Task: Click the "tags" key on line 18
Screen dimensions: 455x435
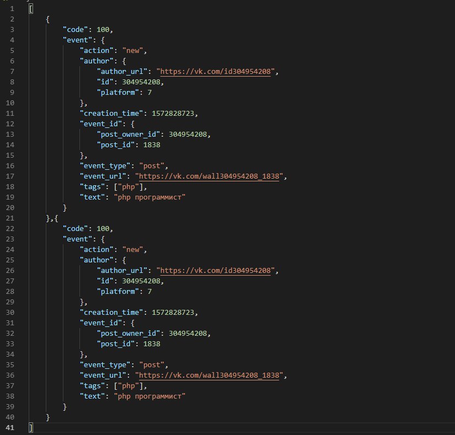Action: point(92,187)
